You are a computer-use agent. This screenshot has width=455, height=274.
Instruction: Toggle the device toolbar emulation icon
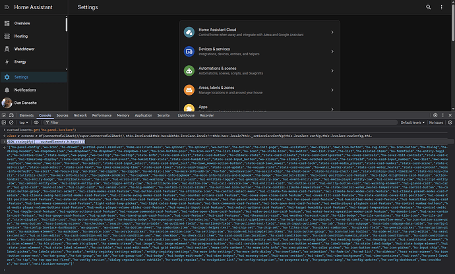(11, 115)
